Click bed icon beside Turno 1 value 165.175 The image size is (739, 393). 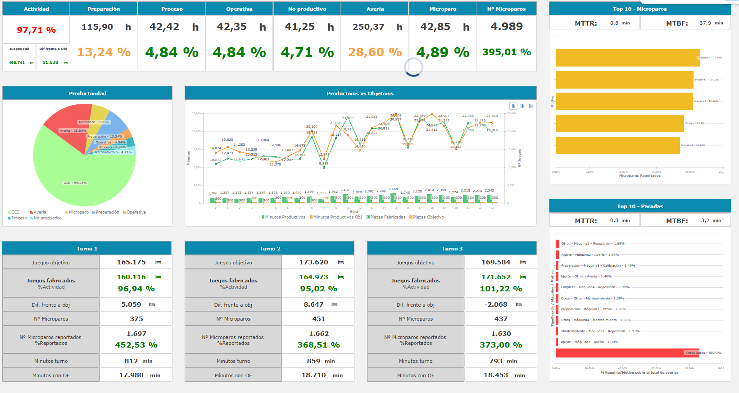click(159, 262)
